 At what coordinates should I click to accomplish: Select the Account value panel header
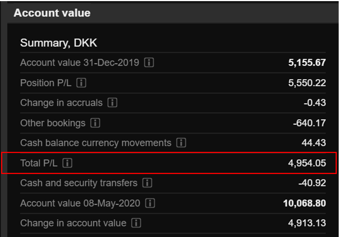coord(52,13)
